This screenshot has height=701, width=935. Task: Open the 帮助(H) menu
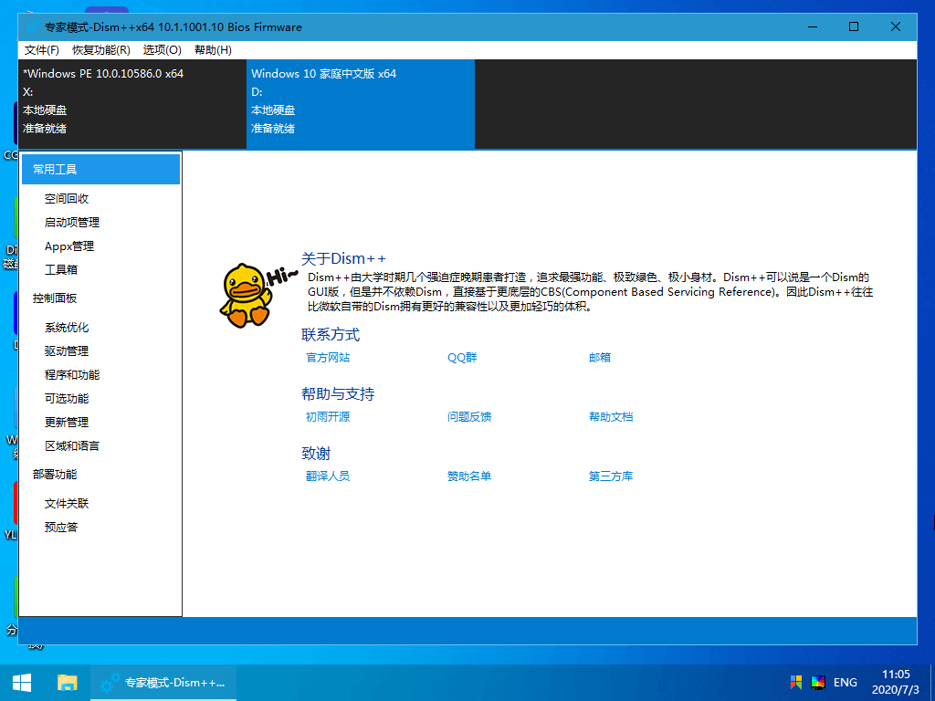[x=214, y=50]
